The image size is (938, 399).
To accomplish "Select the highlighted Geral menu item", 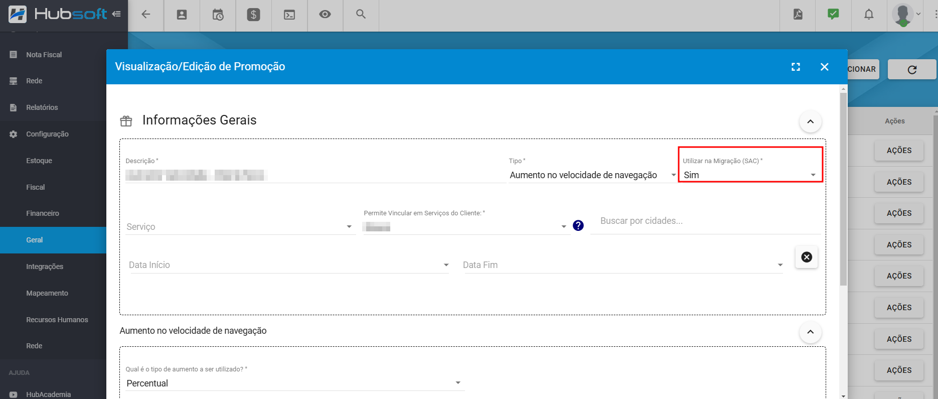I will pyautogui.click(x=53, y=240).
